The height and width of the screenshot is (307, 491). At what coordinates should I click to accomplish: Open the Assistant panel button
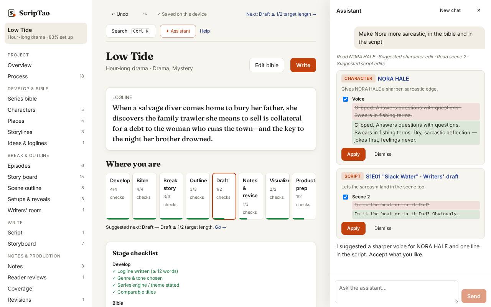pyautogui.click(x=178, y=31)
